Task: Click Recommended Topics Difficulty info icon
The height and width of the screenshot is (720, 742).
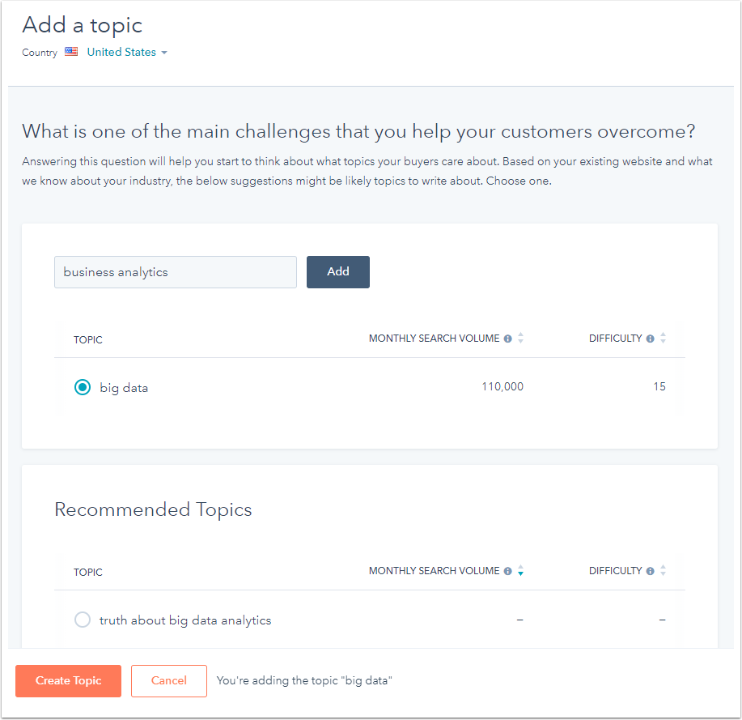Action: coord(651,571)
